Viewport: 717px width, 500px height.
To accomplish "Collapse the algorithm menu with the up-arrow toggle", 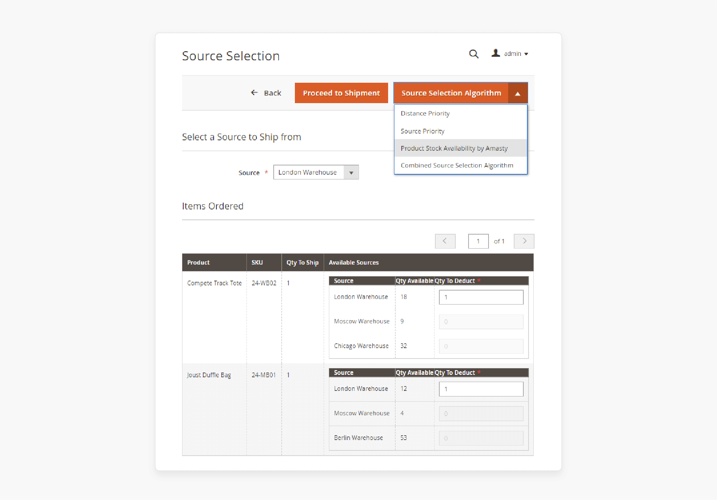I will pyautogui.click(x=518, y=93).
